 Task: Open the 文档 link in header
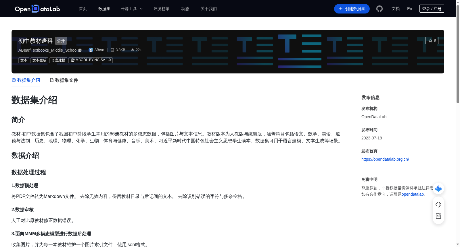coord(396,9)
